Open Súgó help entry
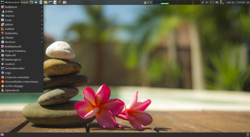 coord(22,73)
